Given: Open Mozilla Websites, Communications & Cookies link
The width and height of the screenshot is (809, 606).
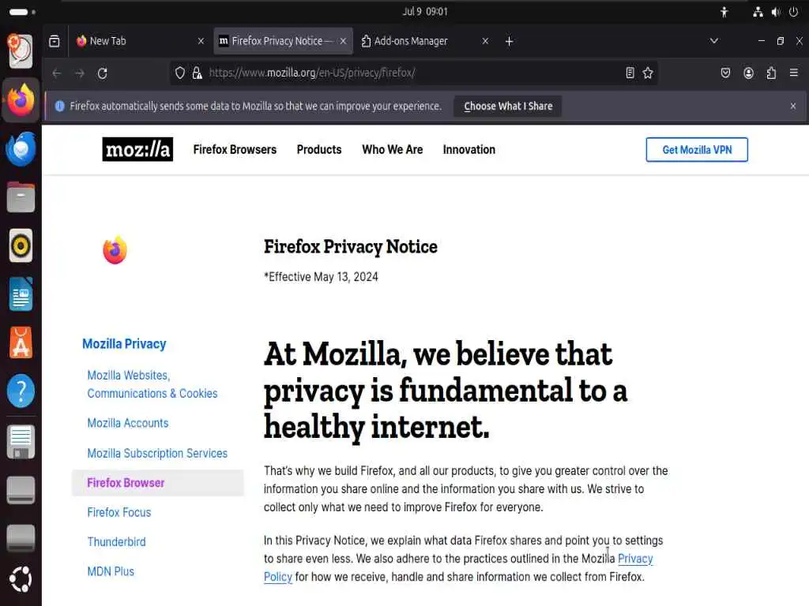Looking at the screenshot, I should point(152,384).
